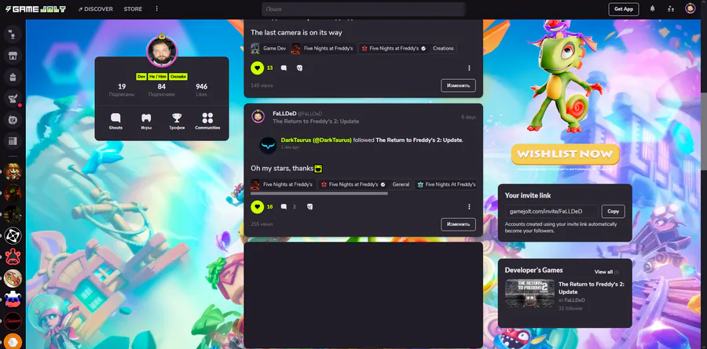Open the friends icon next to the bell
Viewport: 707px width, 349px height.
671,9
